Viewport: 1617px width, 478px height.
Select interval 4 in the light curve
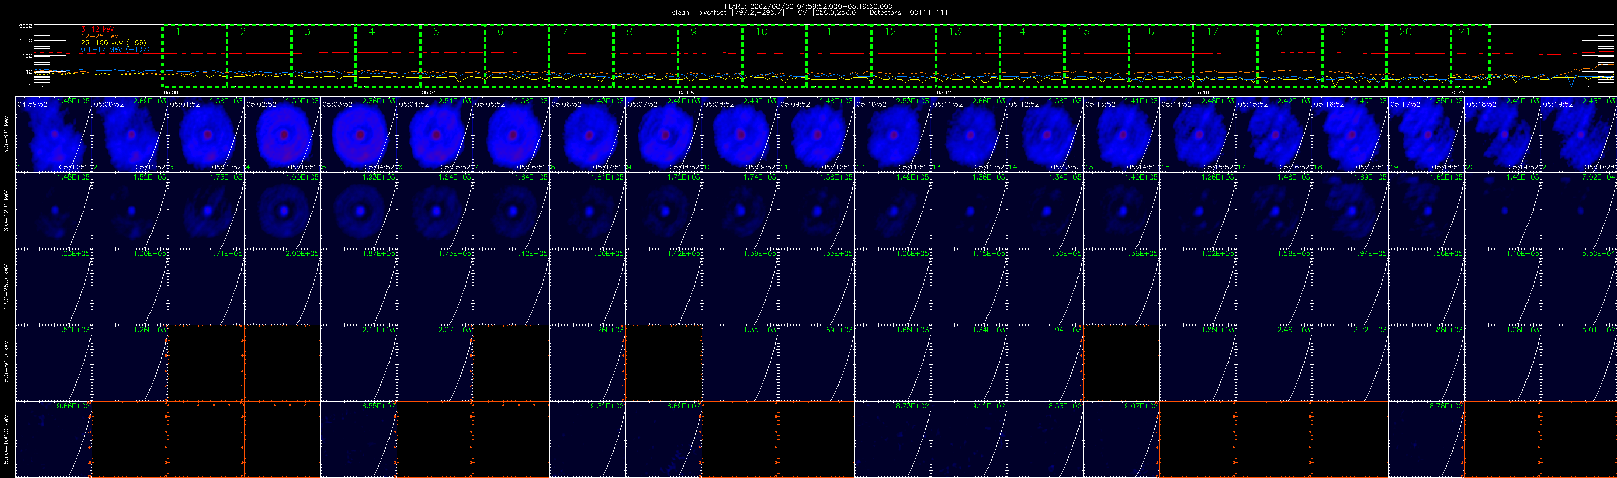pyautogui.click(x=388, y=56)
